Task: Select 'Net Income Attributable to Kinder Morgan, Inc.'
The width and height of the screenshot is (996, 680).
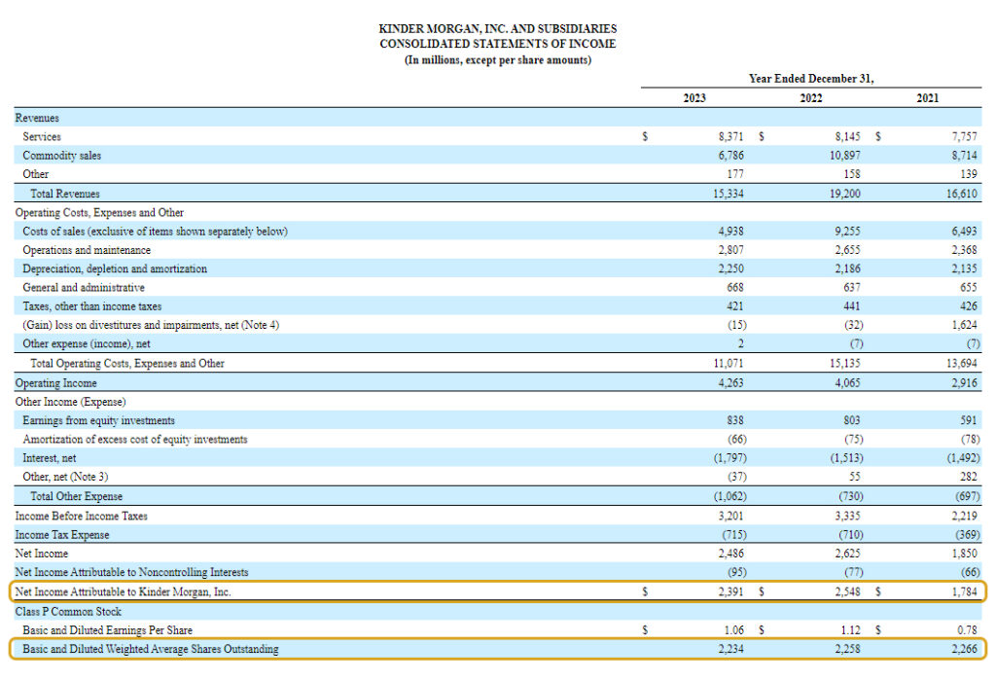Action: 124,592
